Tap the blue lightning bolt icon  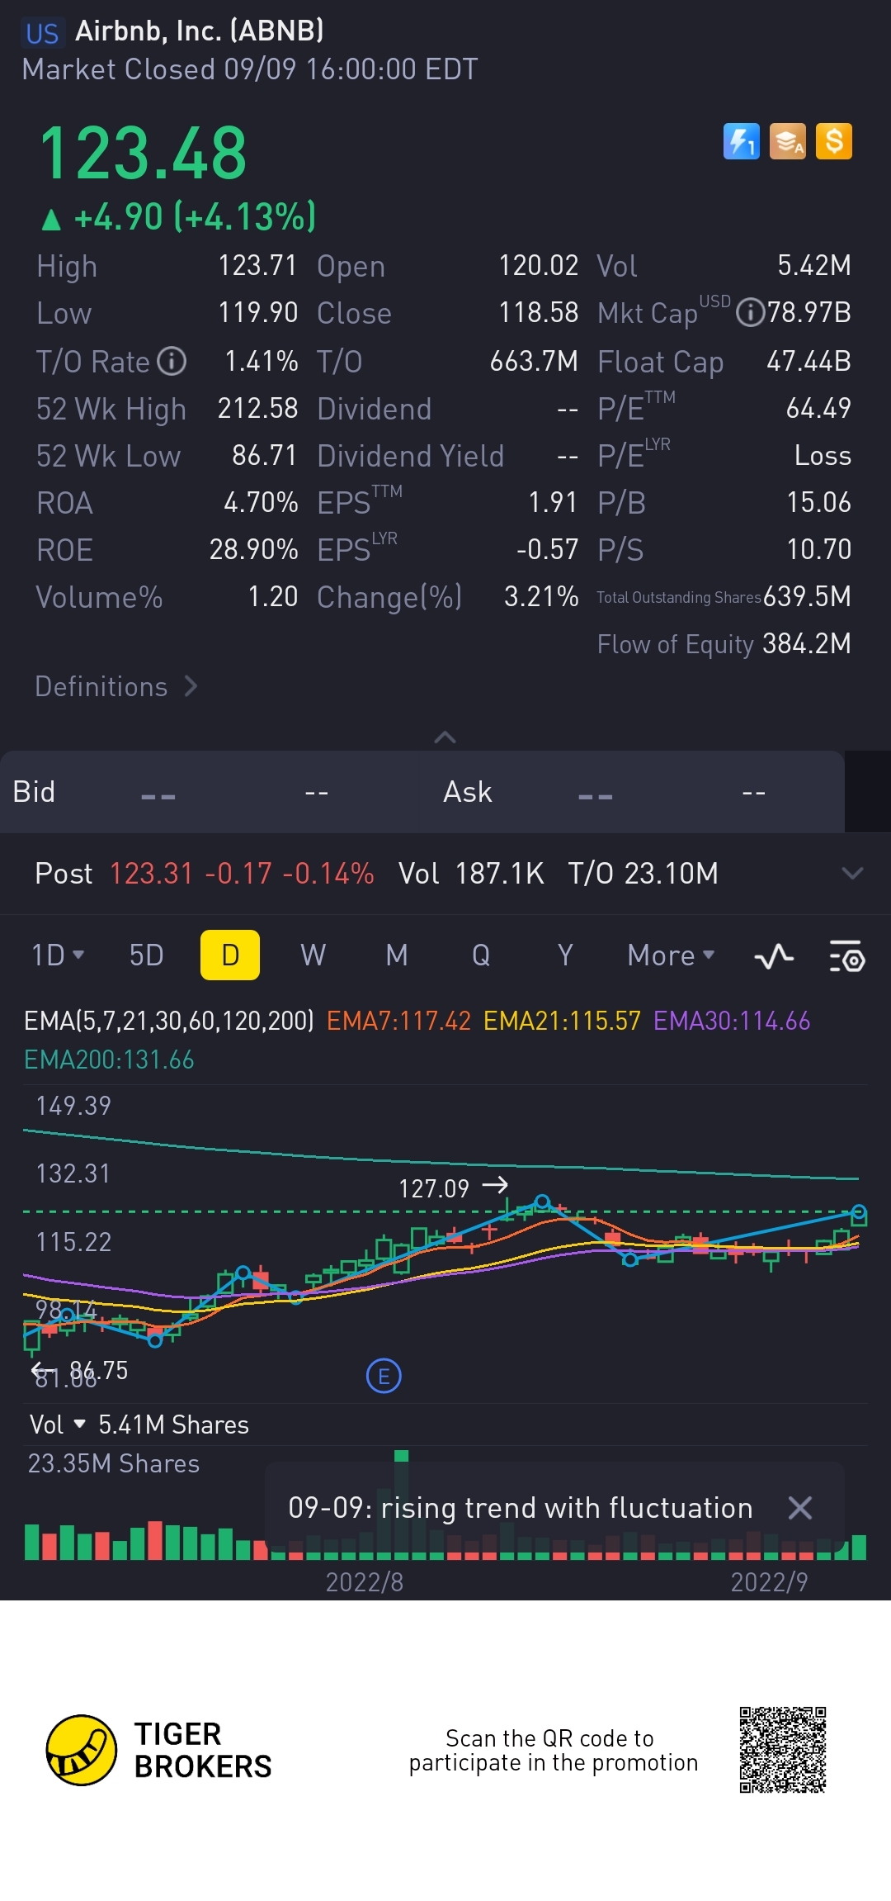[741, 141]
